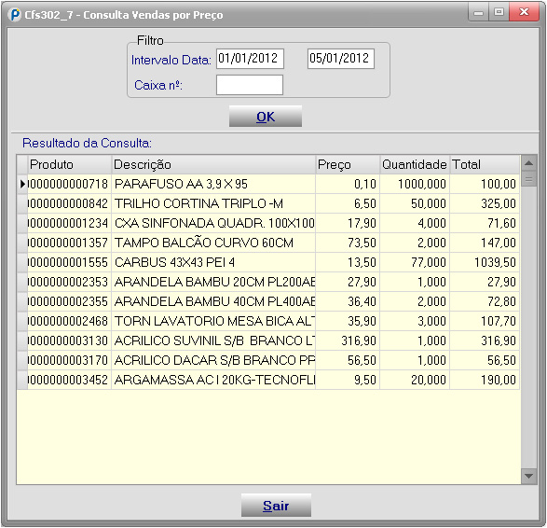
Task: Click the vertical scrollbar thumb
Action: 529,179
